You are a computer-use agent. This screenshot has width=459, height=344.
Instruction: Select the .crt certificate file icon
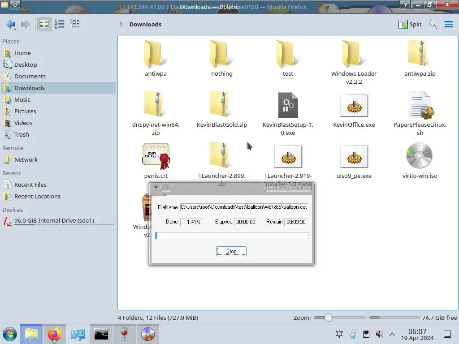pos(156,156)
